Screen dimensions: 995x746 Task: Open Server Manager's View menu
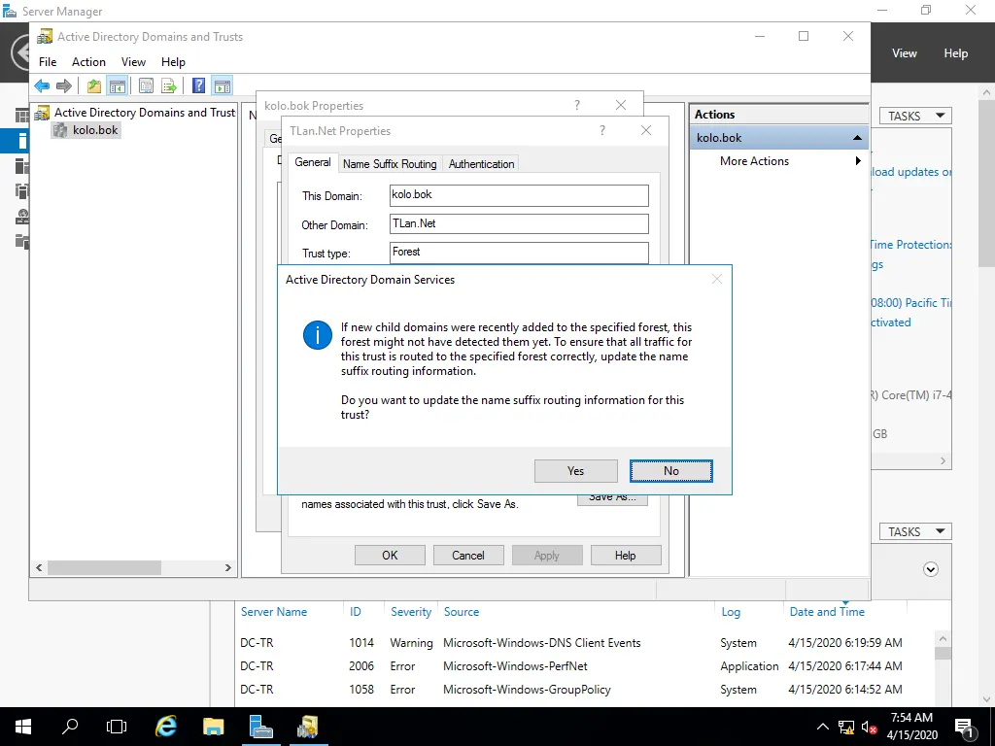click(905, 53)
